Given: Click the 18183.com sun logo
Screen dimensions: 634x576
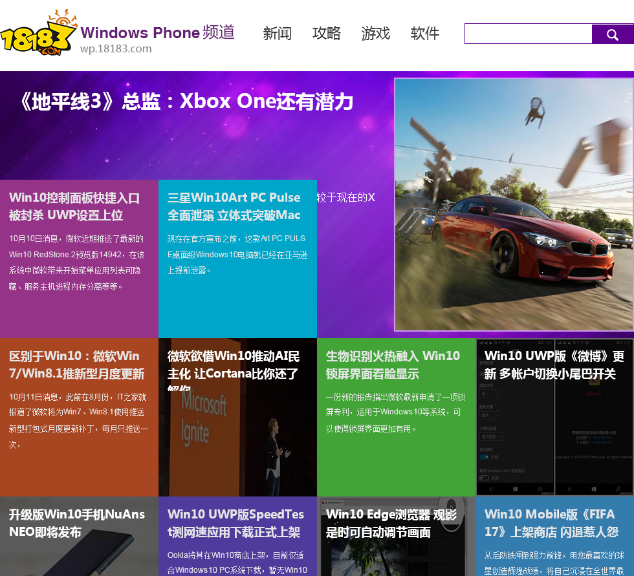Looking at the screenshot, I should (x=38, y=32).
